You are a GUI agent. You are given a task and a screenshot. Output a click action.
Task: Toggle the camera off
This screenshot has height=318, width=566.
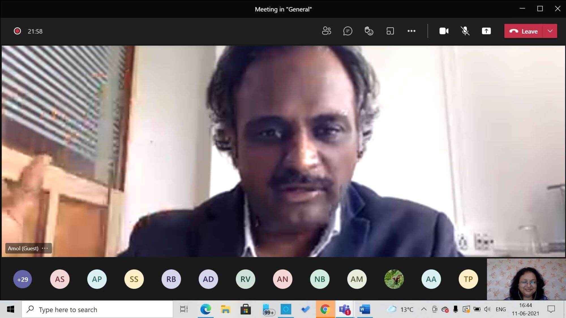(x=444, y=31)
